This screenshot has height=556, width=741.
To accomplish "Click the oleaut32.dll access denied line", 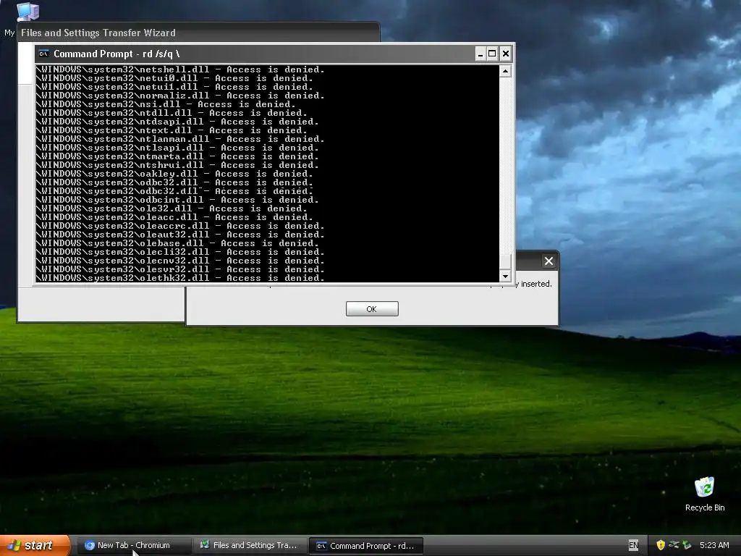I will pyautogui.click(x=180, y=235).
